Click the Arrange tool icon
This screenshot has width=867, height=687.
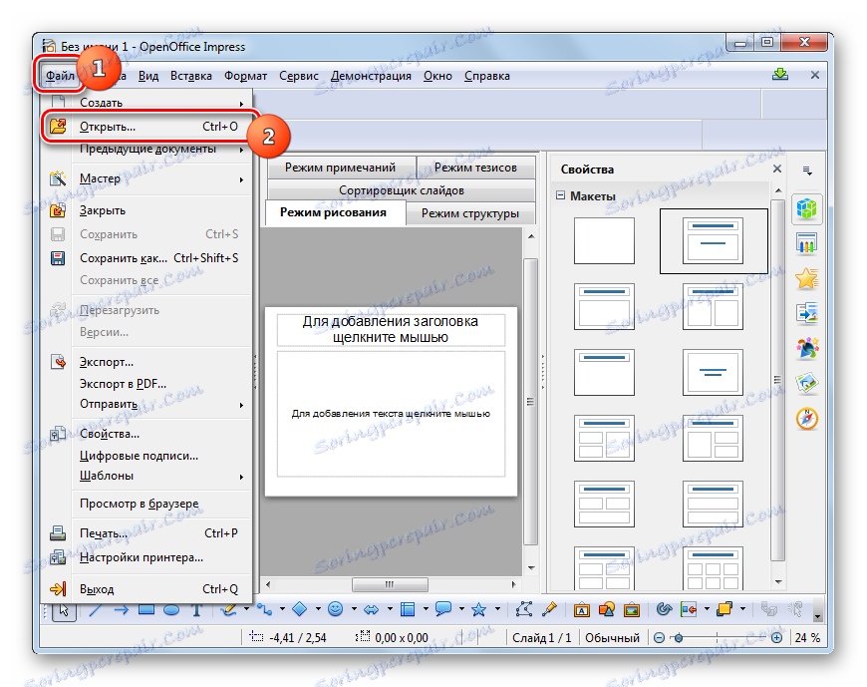(x=724, y=609)
